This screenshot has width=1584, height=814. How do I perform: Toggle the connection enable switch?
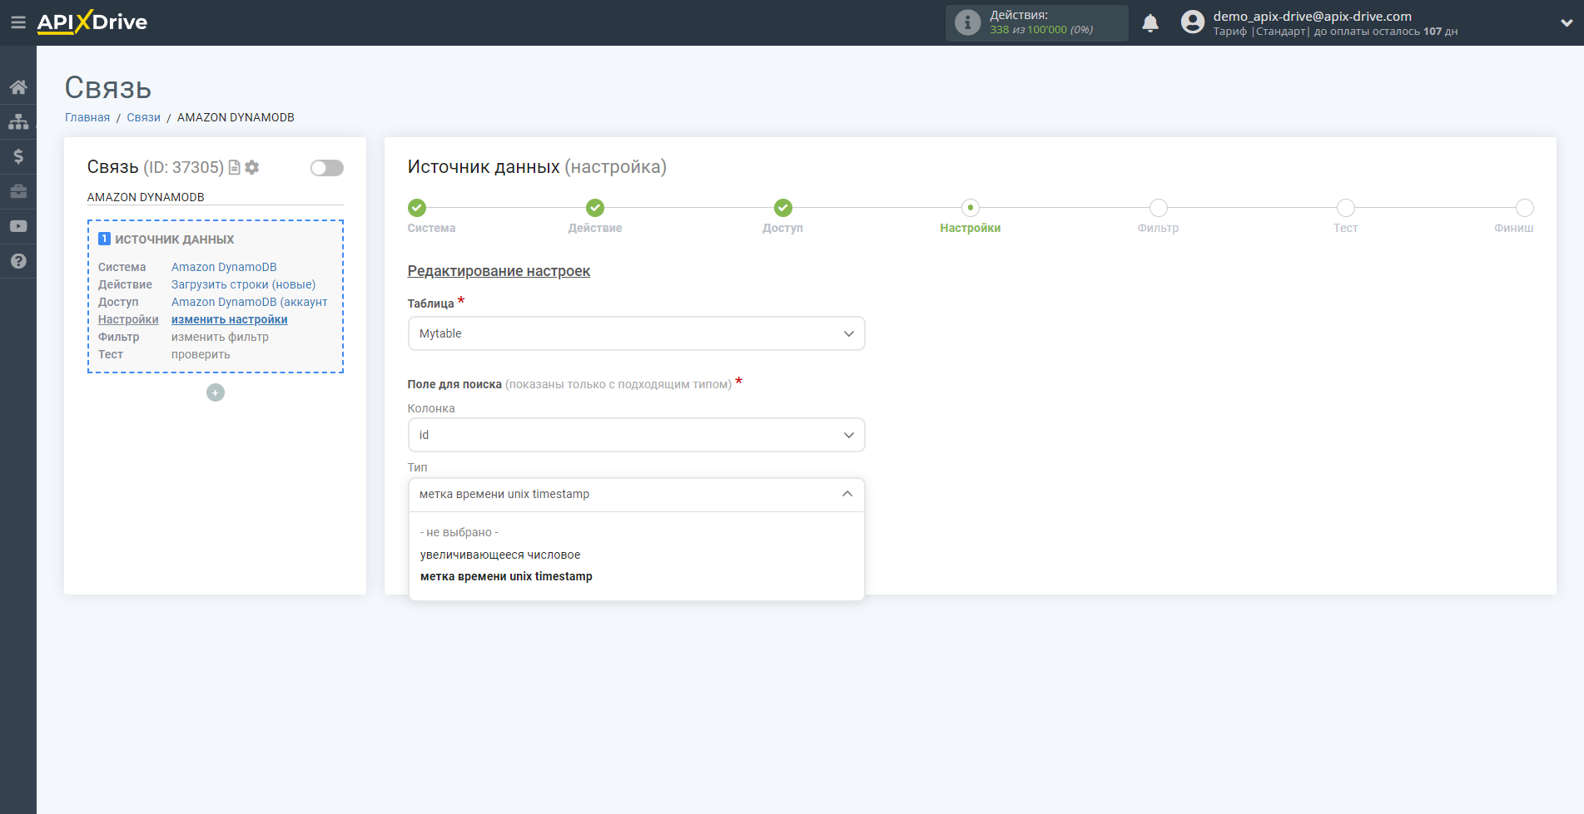click(x=327, y=168)
